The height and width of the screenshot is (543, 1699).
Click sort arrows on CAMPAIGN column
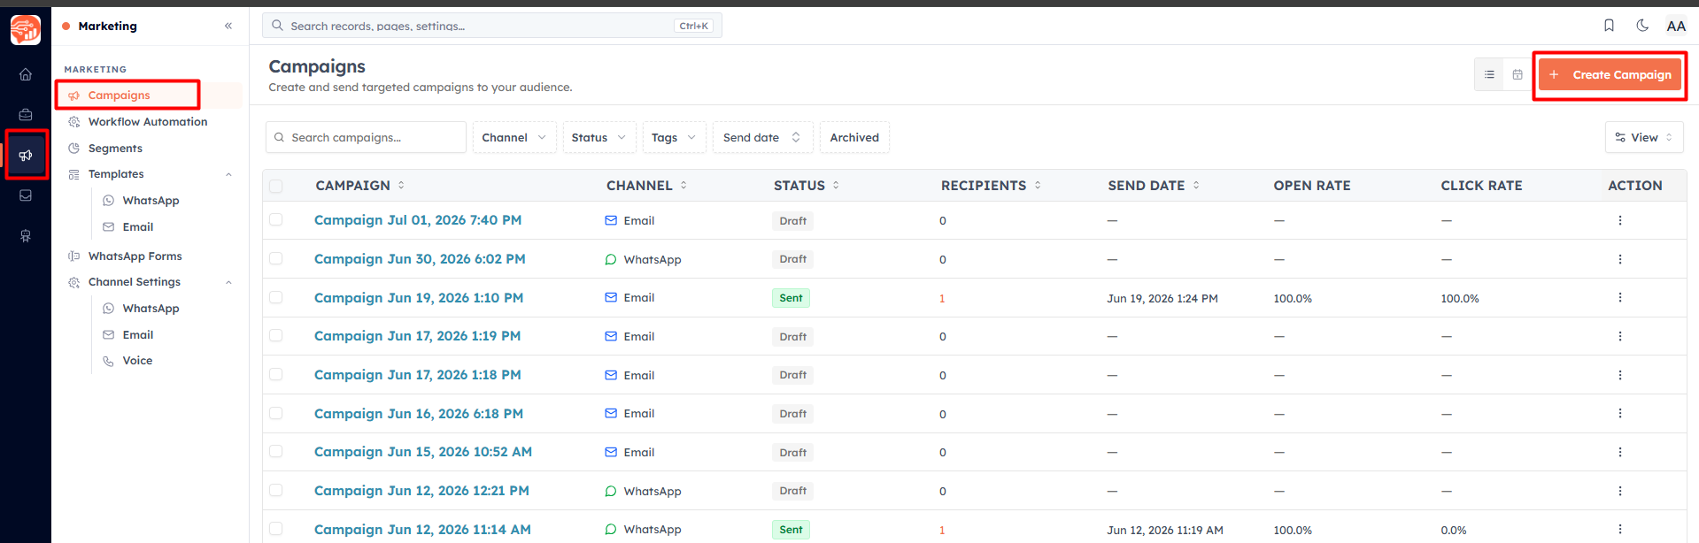point(401,185)
